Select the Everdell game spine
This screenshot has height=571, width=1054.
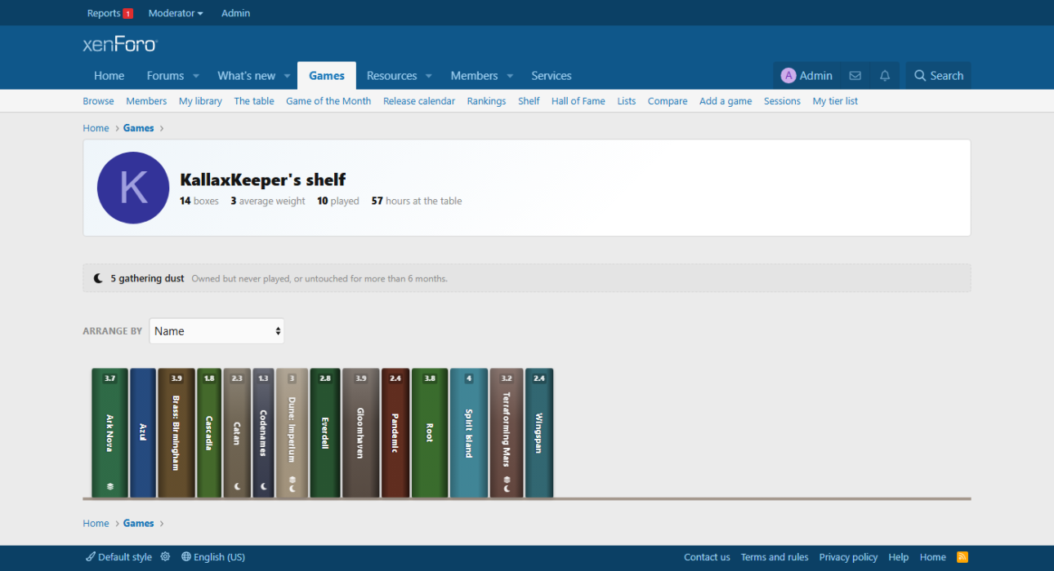click(x=325, y=432)
